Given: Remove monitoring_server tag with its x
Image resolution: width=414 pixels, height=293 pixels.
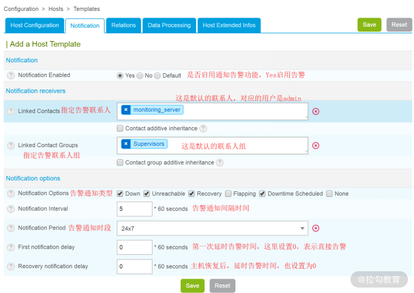Looking at the screenshot, I should [126, 110].
